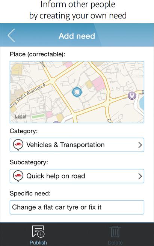Click the Add need header title
The height and width of the screenshot is (246, 154).
coord(77,36)
